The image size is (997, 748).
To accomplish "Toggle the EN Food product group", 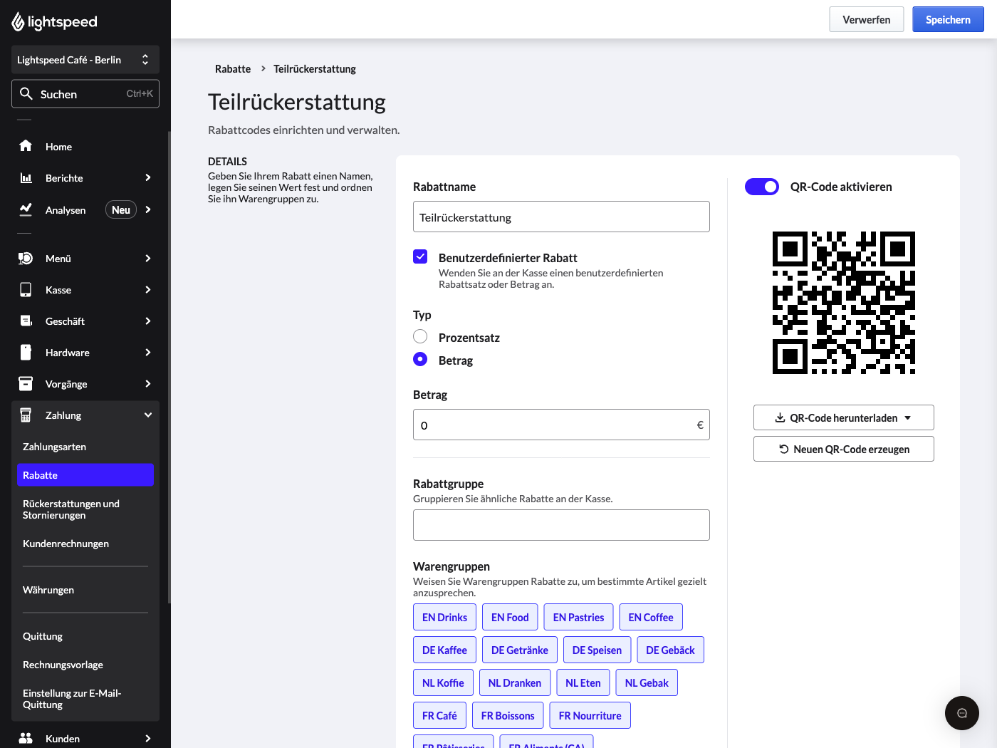I will point(510,617).
